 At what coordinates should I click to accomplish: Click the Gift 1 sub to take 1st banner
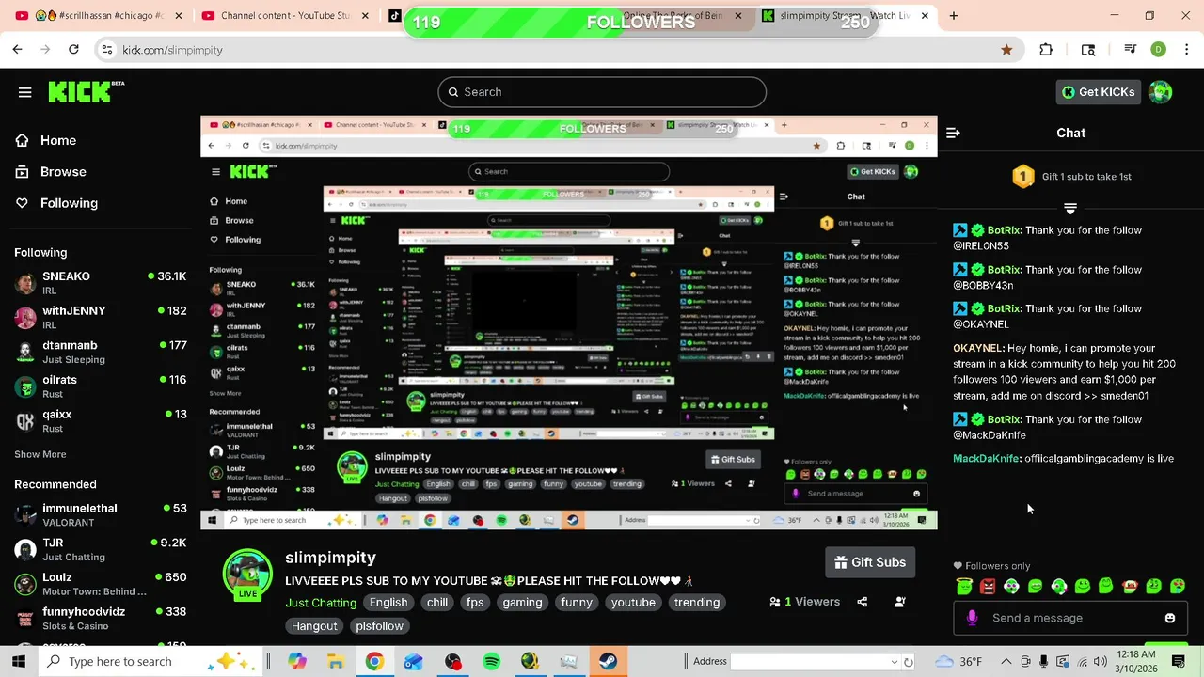[1071, 177]
